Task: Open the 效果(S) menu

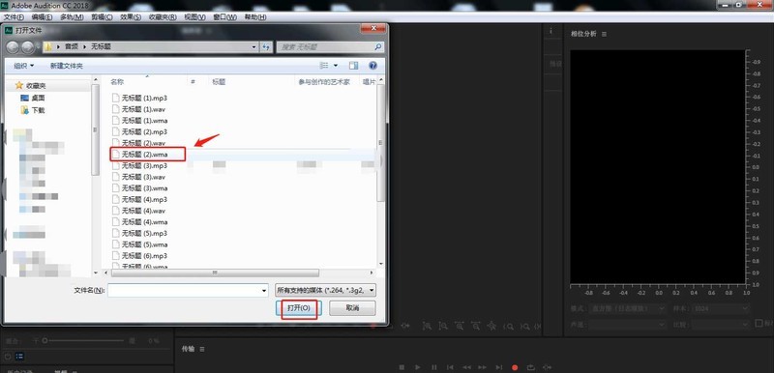Action: (x=131, y=16)
